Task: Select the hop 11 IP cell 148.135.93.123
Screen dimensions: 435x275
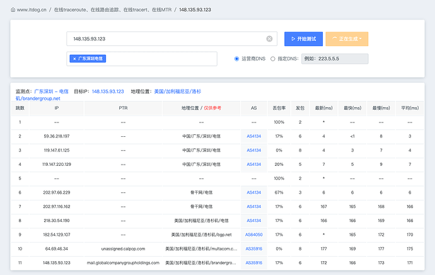Action: (57, 263)
